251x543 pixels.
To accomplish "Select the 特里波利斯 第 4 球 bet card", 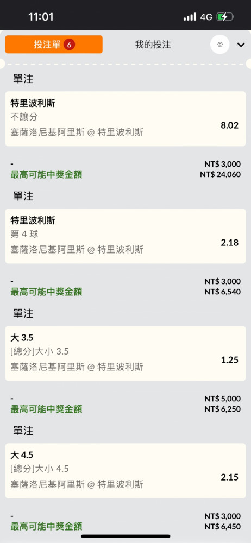I will pyautogui.click(x=125, y=236).
